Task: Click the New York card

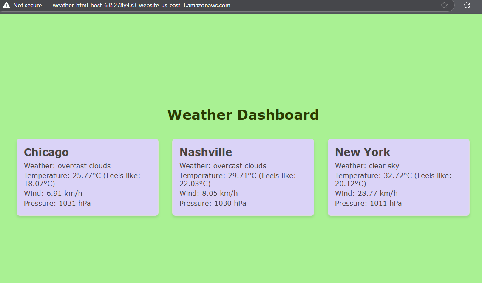Action: 398,177
